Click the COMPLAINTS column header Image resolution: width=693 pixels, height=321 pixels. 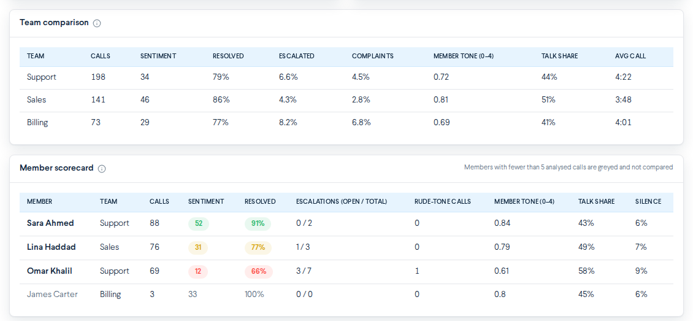pyautogui.click(x=373, y=56)
